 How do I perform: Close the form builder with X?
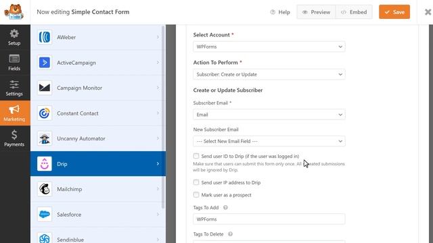428,12
